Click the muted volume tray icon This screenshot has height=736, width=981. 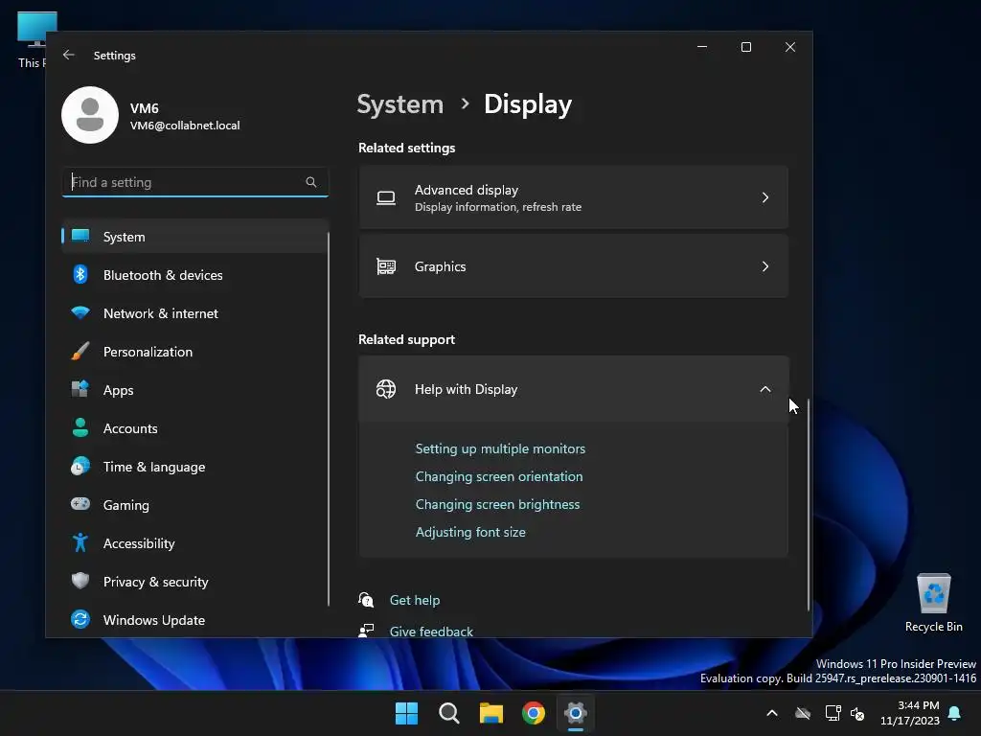tap(857, 713)
